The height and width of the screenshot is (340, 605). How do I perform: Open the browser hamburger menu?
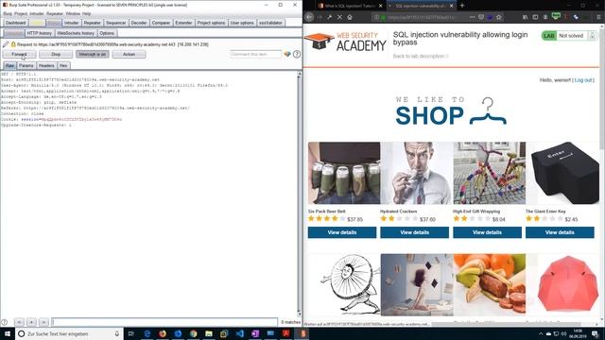[x=598, y=17]
